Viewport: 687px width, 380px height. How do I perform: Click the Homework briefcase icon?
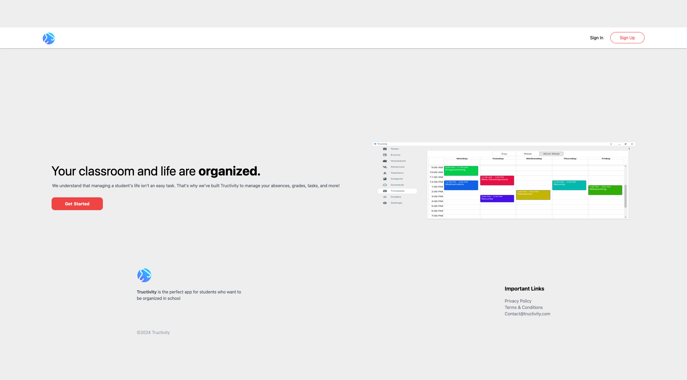[x=385, y=161]
